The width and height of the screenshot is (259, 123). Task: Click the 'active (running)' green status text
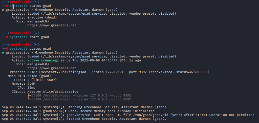(43, 60)
